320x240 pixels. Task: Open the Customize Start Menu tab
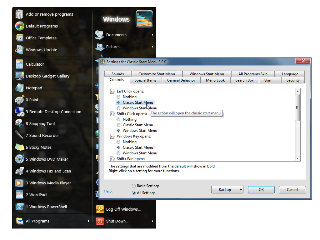157,74
